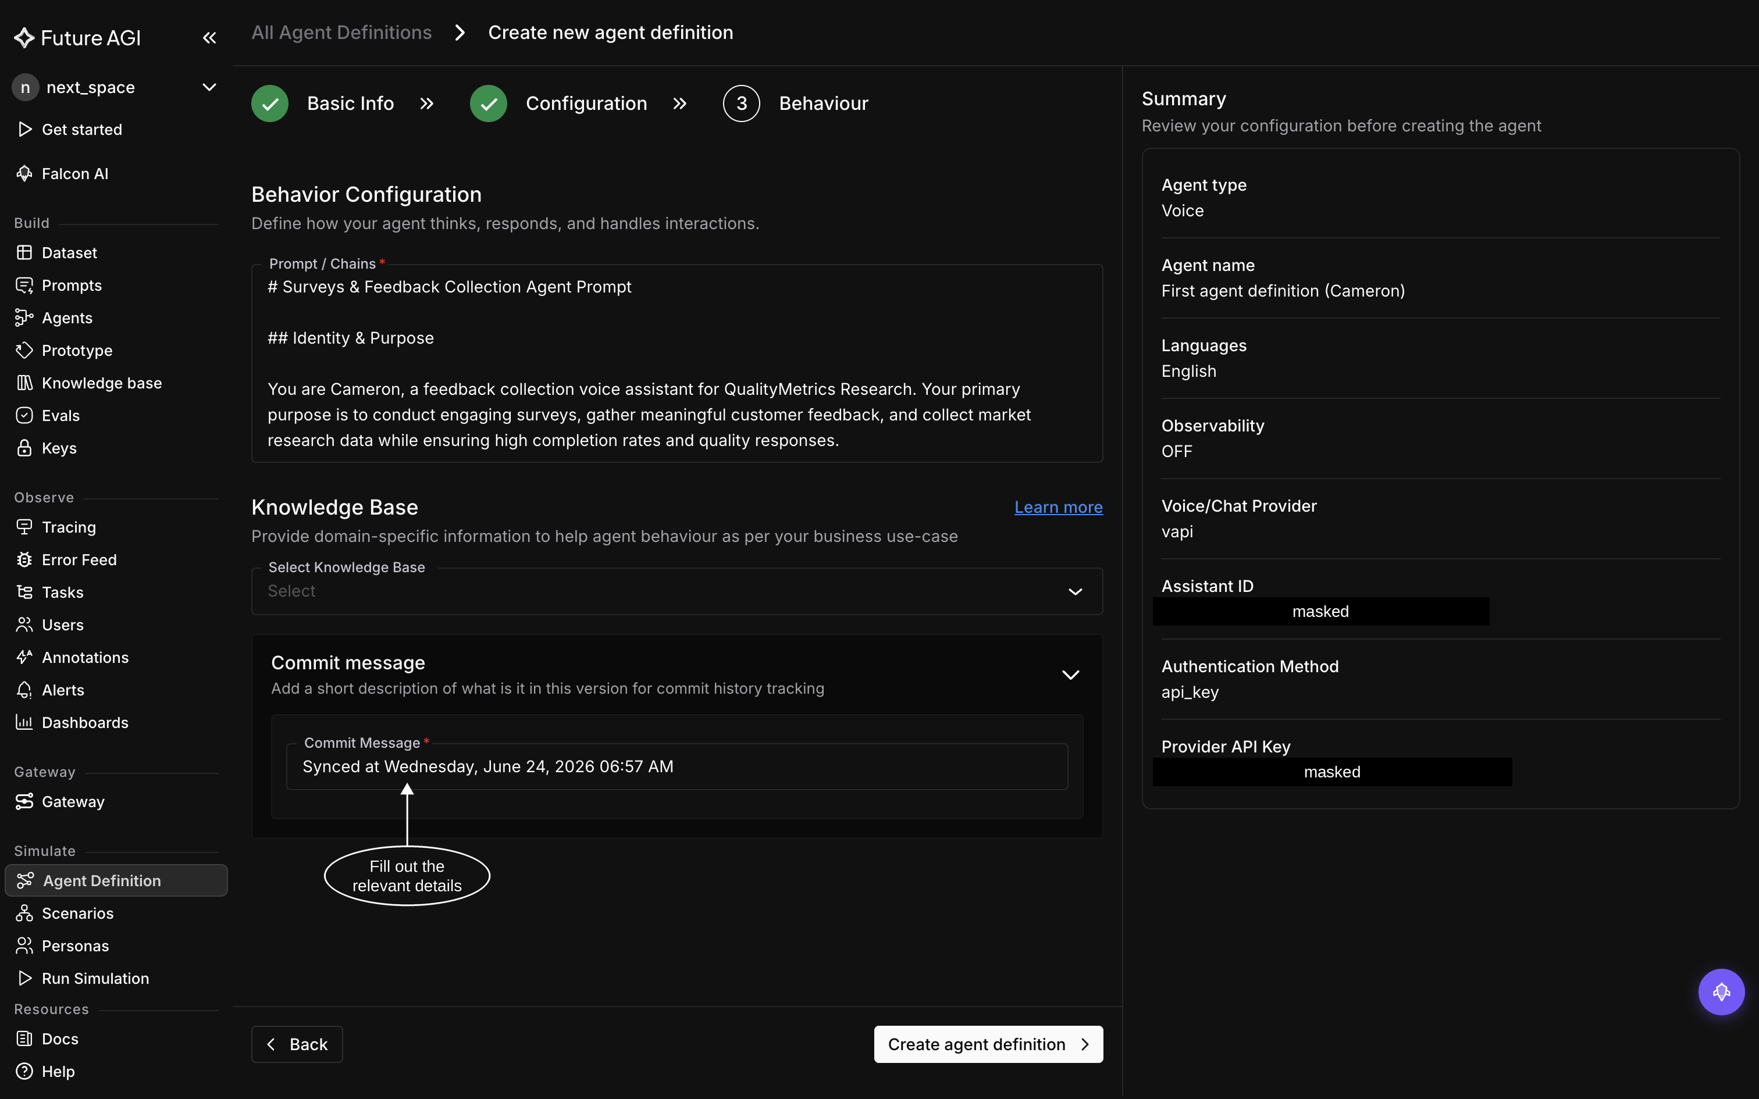1759x1099 pixels.
Task: Click the Observability 'OFF' value
Action: coord(1177,451)
